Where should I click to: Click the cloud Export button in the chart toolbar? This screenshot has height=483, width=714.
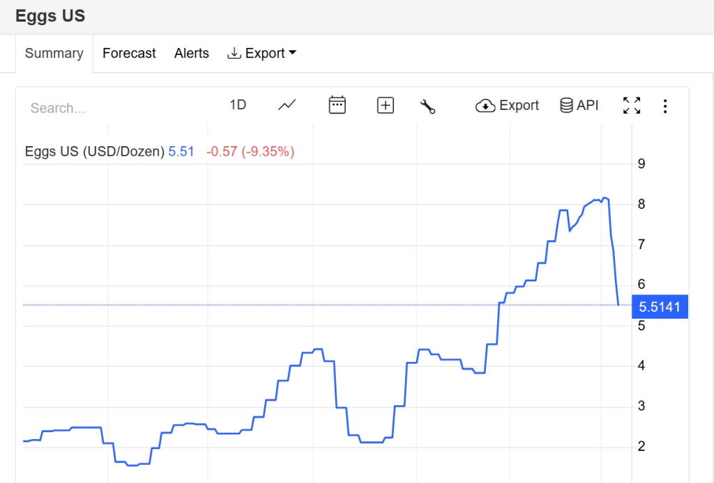507,105
